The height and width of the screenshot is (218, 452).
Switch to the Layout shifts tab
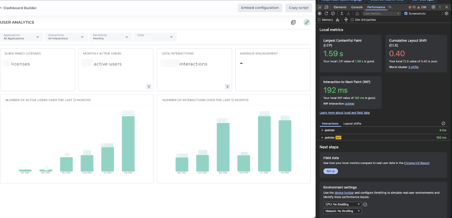click(352, 123)
